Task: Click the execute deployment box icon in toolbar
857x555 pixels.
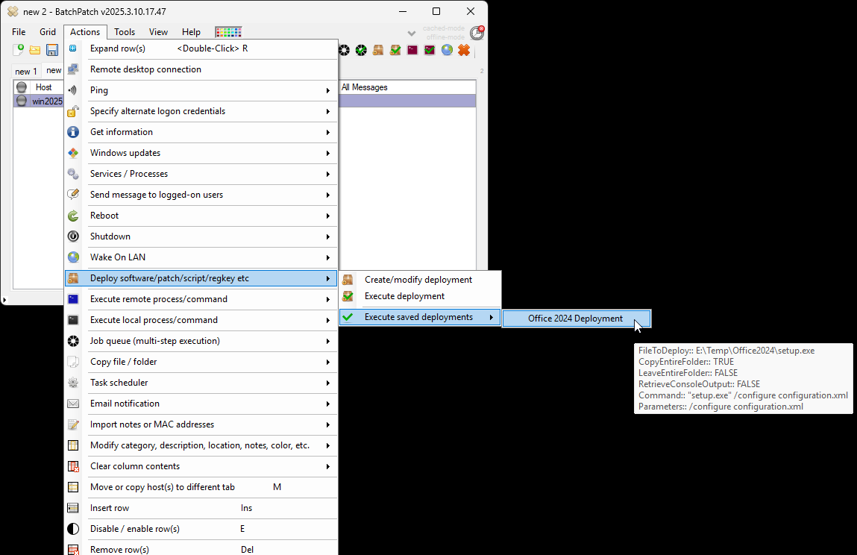Action: (x=395, y=50)
